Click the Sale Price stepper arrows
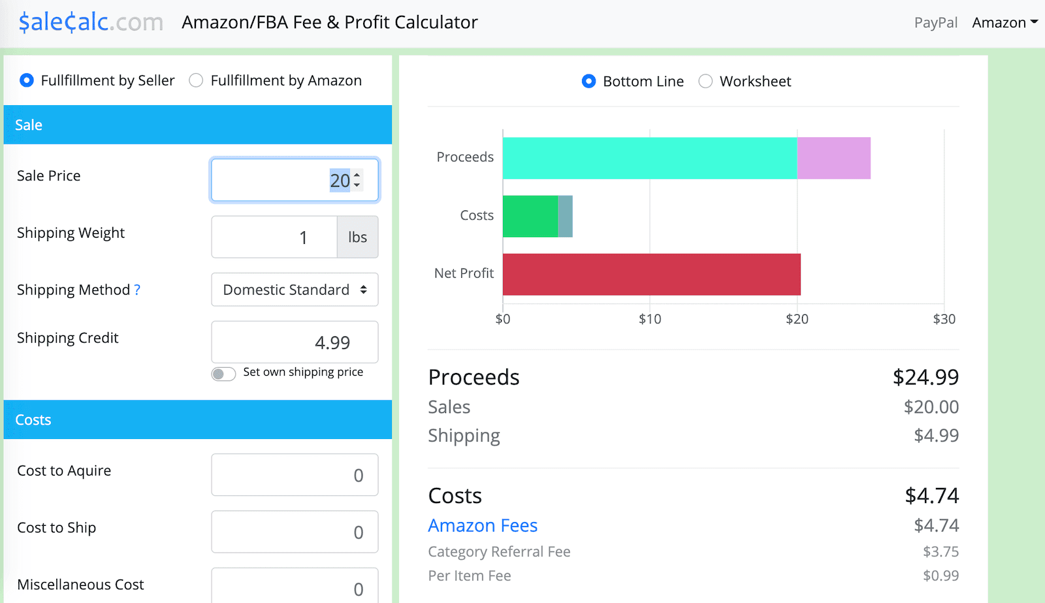Image resolution: width=1045 pixels, height=603 pixels. (357, 180)
